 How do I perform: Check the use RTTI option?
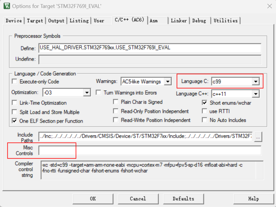[204, 111]
